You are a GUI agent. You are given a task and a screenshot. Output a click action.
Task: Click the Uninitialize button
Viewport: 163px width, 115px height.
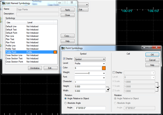point(35,68)
